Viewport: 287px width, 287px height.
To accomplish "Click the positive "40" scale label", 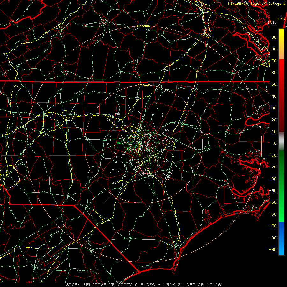I will tap(274, 96).
